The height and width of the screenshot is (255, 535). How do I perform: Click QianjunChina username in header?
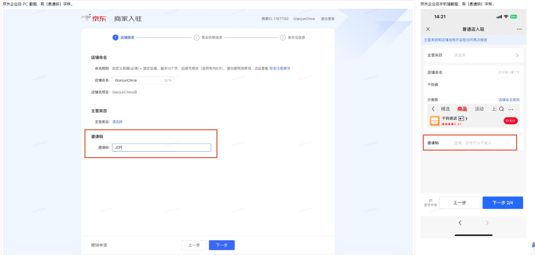click(304, 19)
